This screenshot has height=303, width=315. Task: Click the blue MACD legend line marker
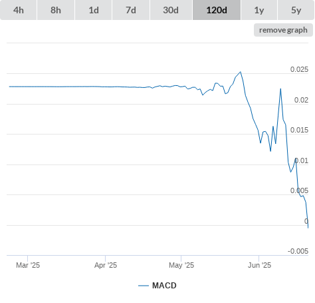point(144,286)
